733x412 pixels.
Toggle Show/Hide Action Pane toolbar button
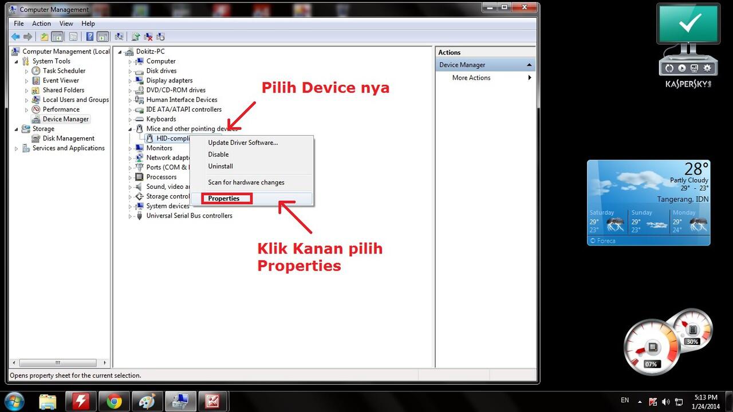[103, 37]
